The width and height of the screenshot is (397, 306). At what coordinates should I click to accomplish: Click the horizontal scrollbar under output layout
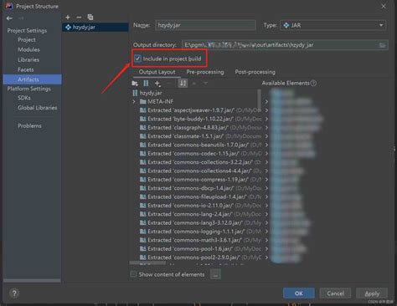(x=147, y=263)
